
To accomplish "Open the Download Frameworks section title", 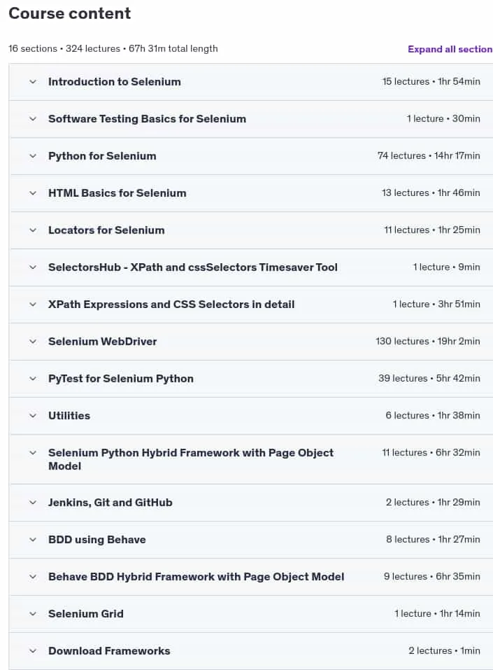I will [109, 651].
